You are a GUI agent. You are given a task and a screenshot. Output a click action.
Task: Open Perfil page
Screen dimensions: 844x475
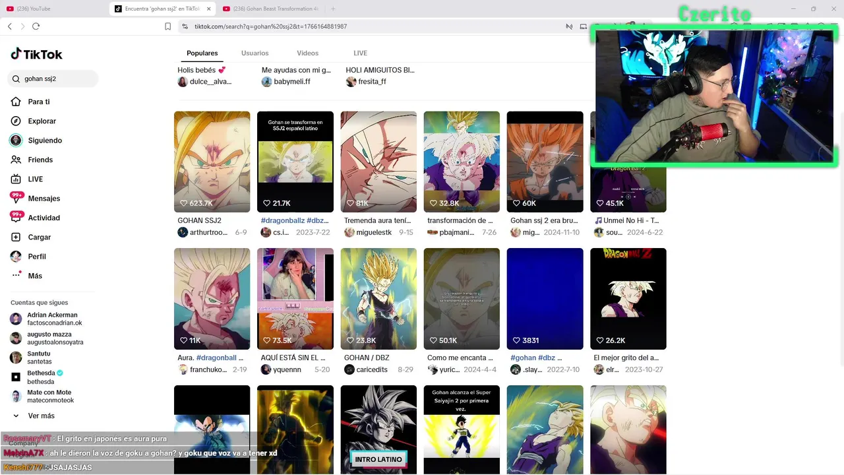click(37, 257)
